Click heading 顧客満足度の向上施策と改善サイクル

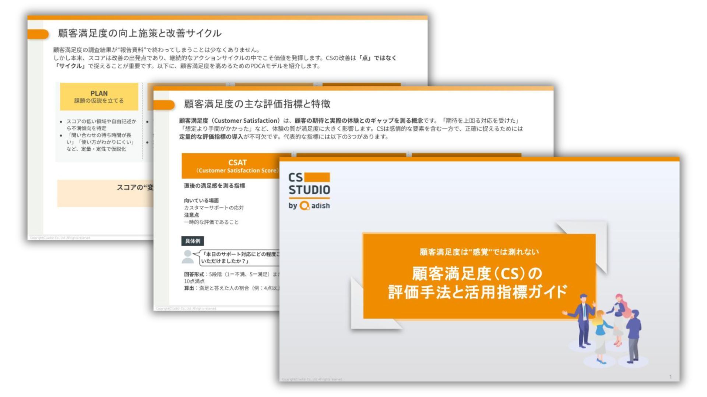[x=140, y=33]
